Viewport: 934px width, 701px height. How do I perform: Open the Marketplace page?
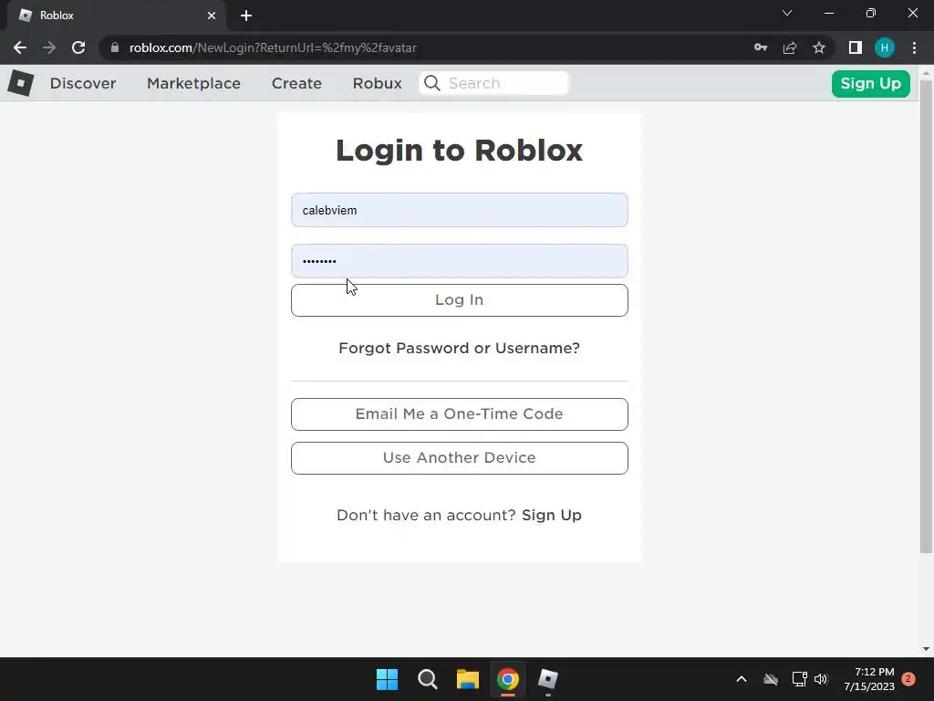click(x=193, y=83)
